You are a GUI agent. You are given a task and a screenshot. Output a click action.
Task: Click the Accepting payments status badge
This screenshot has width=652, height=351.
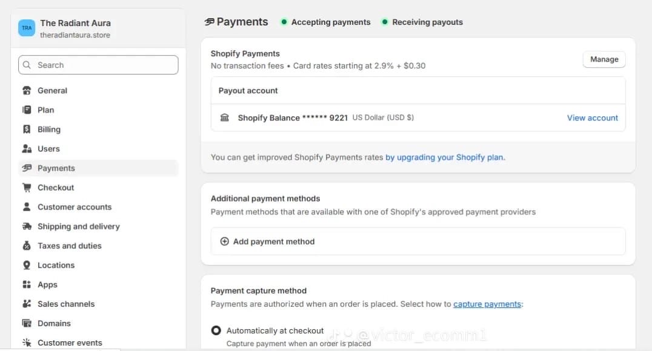click(x=325, y=22)
